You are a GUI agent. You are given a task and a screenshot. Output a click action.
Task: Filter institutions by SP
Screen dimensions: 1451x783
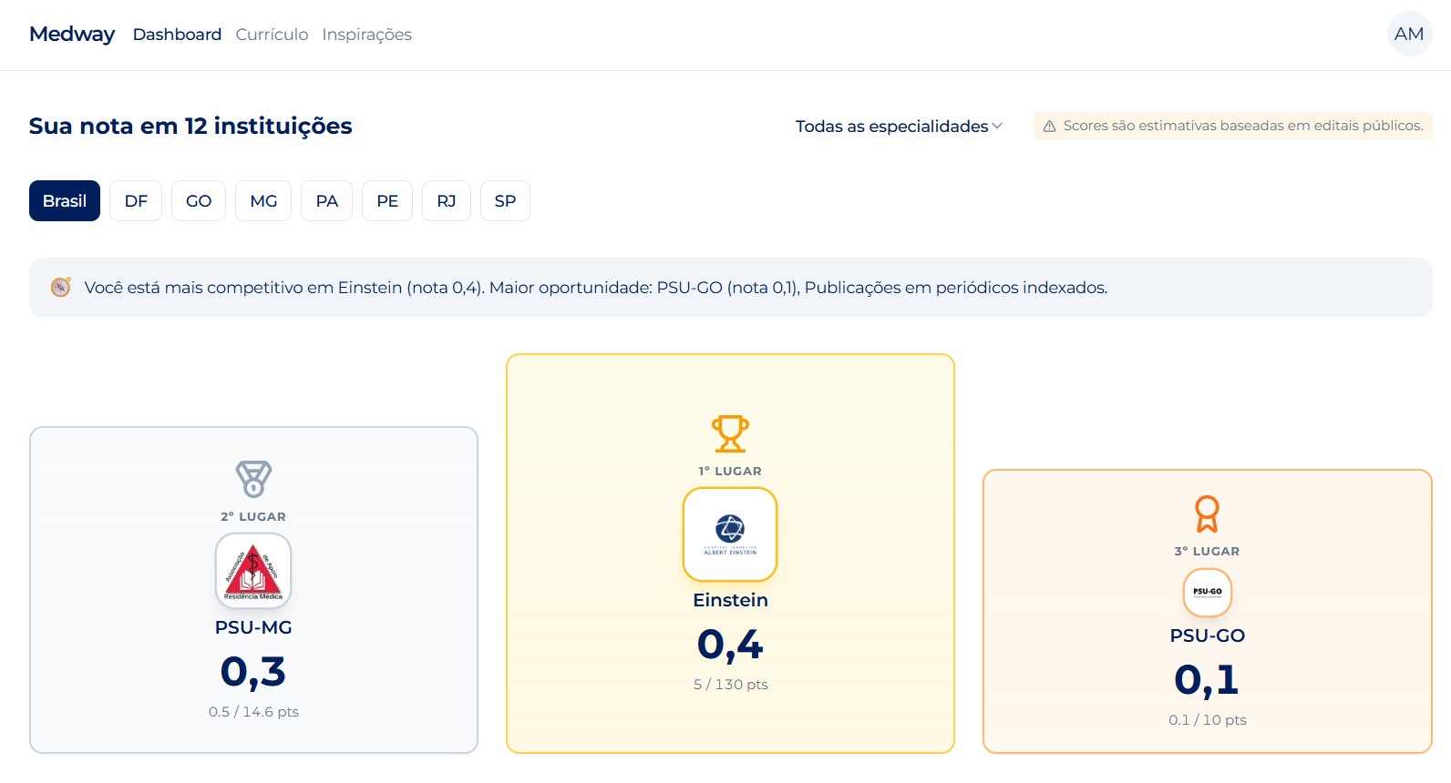pos(505,200)
